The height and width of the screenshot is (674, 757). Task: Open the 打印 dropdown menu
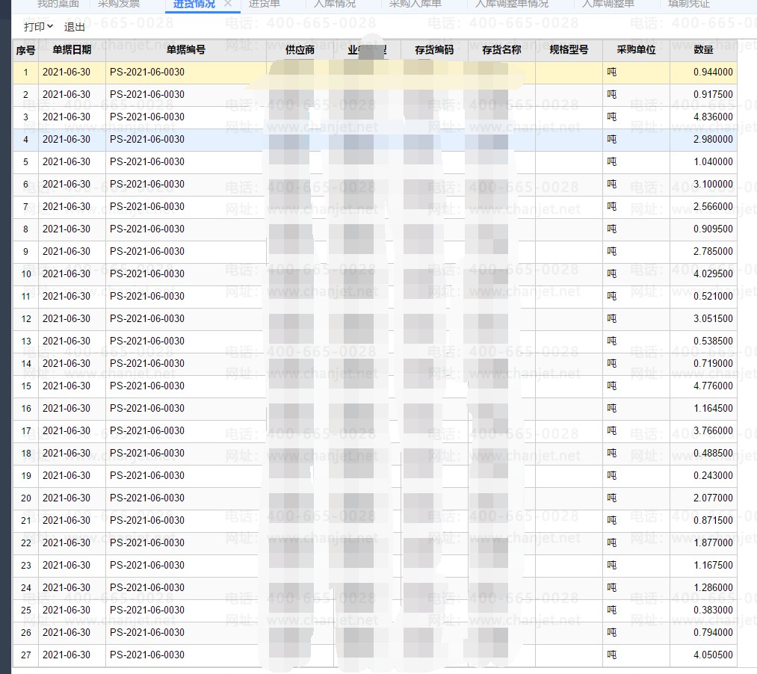pos(38,27)
